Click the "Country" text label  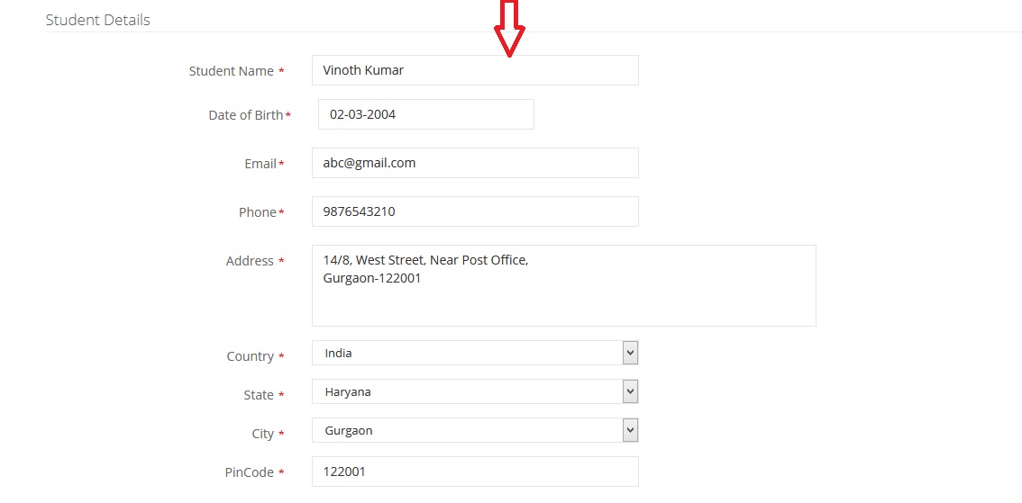point(250,356)
